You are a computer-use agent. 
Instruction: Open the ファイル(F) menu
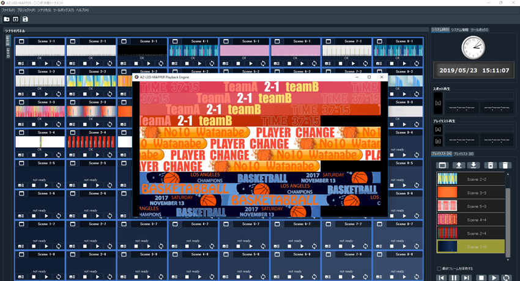click(x=8, y=10)
